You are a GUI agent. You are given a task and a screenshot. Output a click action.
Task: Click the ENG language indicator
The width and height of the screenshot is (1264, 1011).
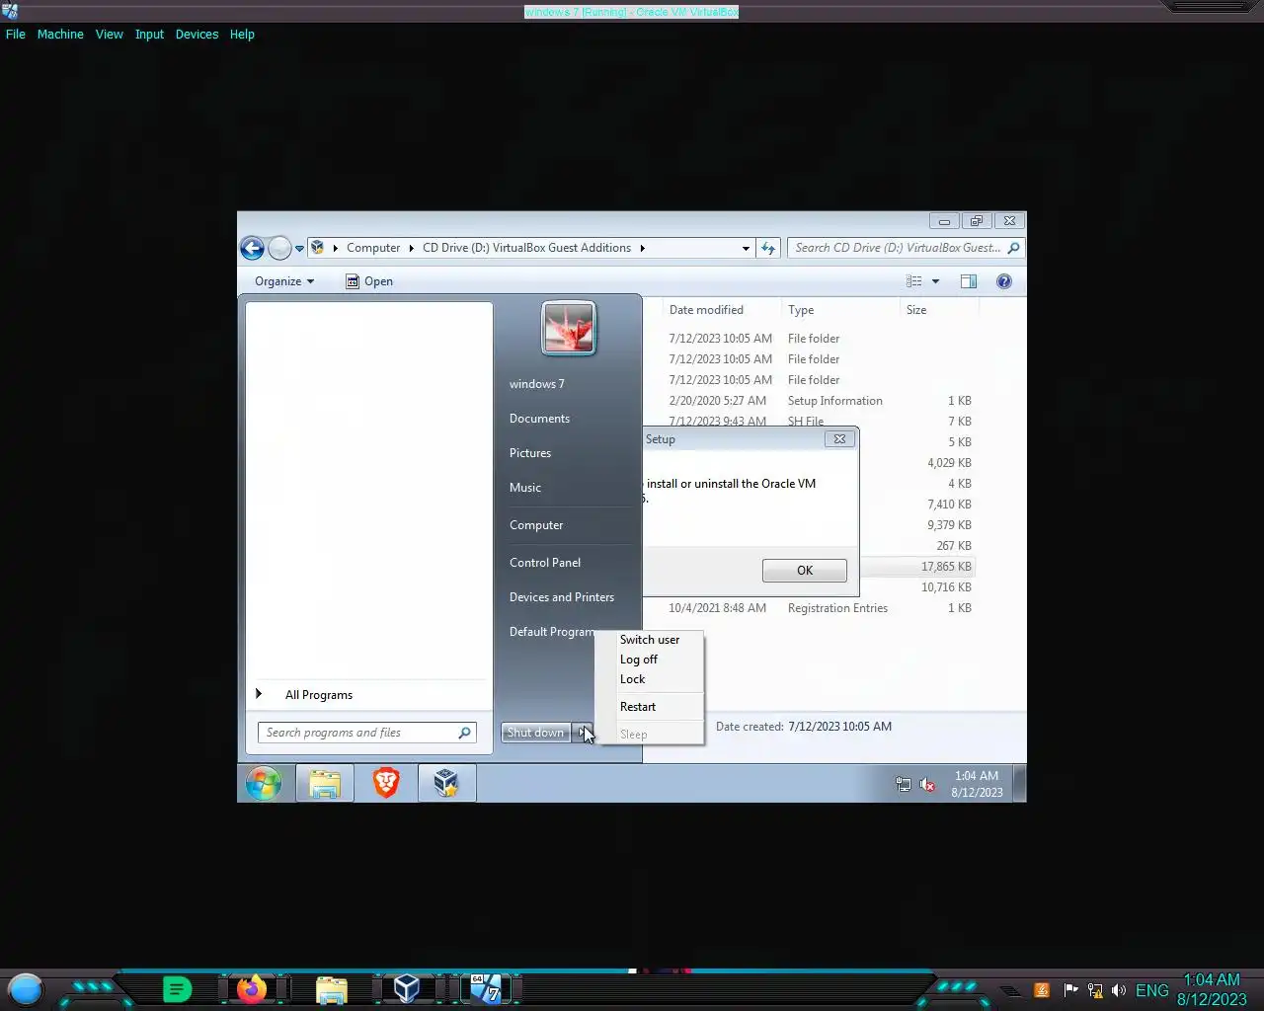1152,990
